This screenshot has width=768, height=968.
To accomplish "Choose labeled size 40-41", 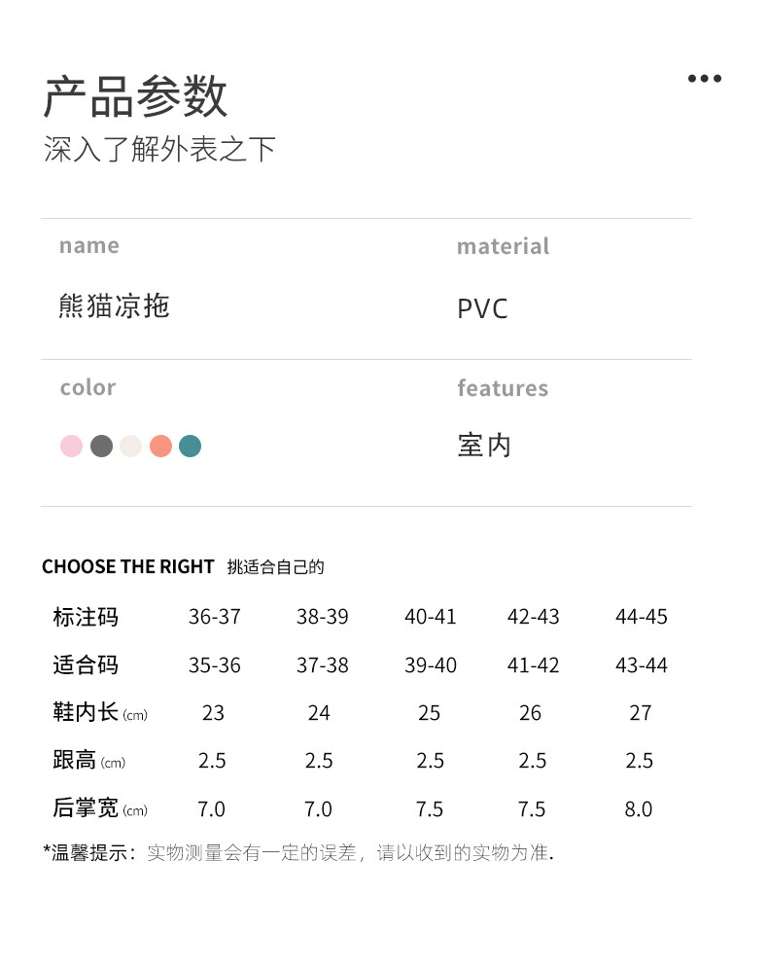I will [430, 617].
